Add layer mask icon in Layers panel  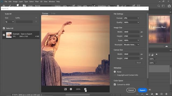[x=147, y=94]
